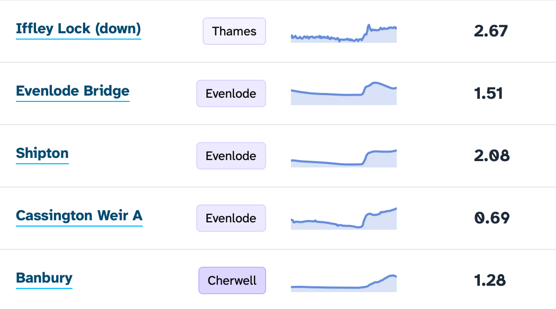Click the Evenlode Bridge sparkline chart
Image resolution: width=556 pixels, height=309 pixels.
(343, 93)
